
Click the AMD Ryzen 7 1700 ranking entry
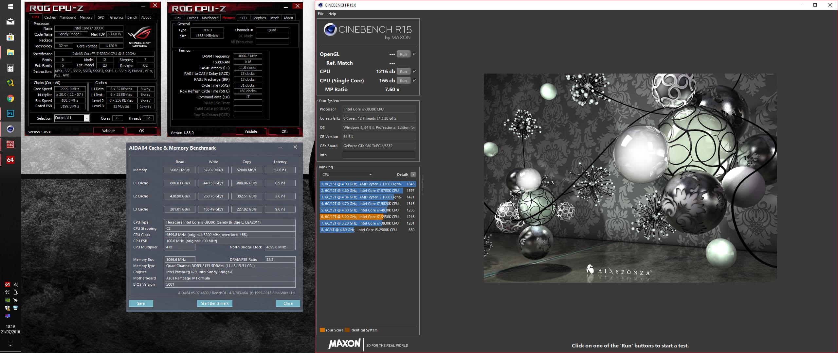(368, 184)
